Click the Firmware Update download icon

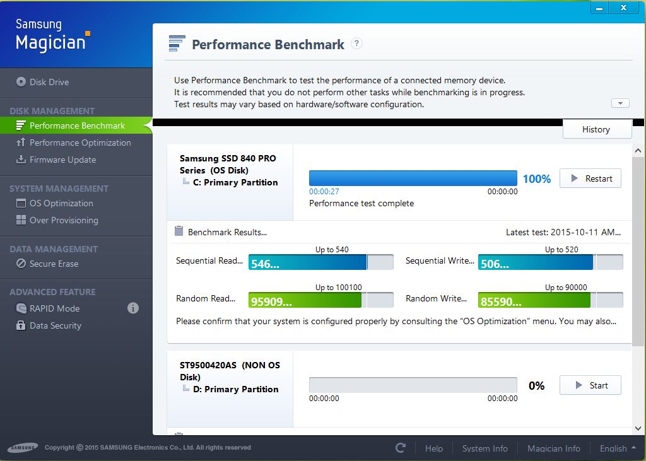coord(21,159)
